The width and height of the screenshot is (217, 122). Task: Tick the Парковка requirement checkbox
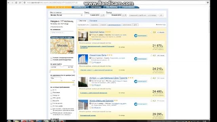[x=51, y=93]
